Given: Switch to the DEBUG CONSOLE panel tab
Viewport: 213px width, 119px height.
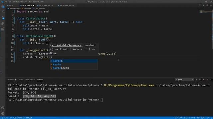Looking at the screenshot, I should click(x=30, y=80).
